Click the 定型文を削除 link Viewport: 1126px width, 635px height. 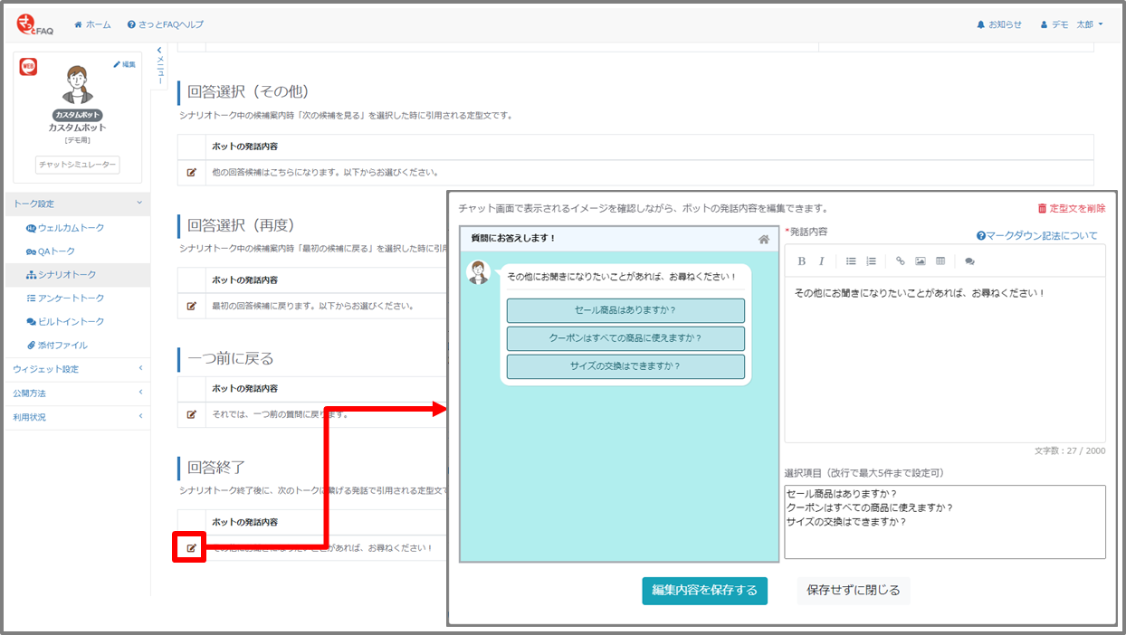coord(1071,208)
